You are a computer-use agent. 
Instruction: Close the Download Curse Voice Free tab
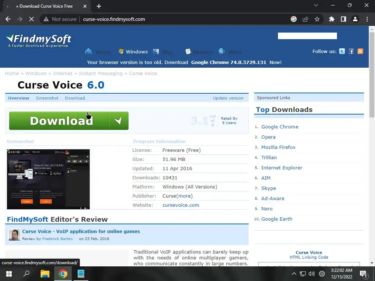[x=85, y=6]
